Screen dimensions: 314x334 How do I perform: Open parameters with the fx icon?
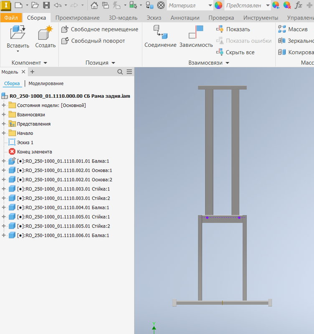299,5
